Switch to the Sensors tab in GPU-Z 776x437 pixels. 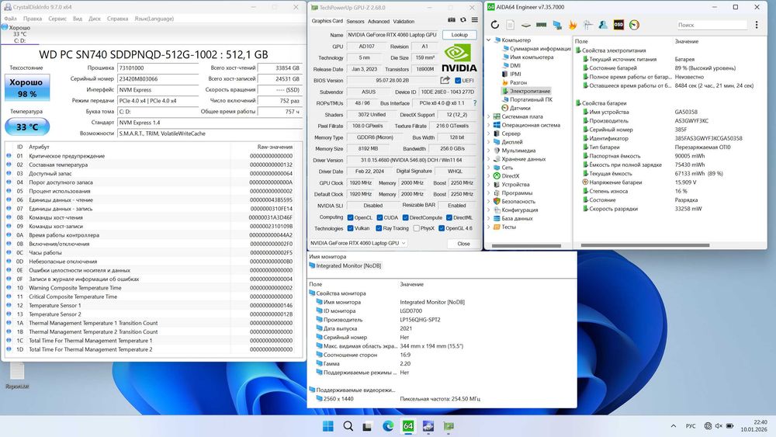coord(355,21)
